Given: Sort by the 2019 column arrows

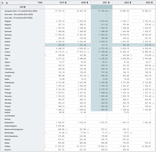Looking at the screenshot, I should click(x=66, y=2).
